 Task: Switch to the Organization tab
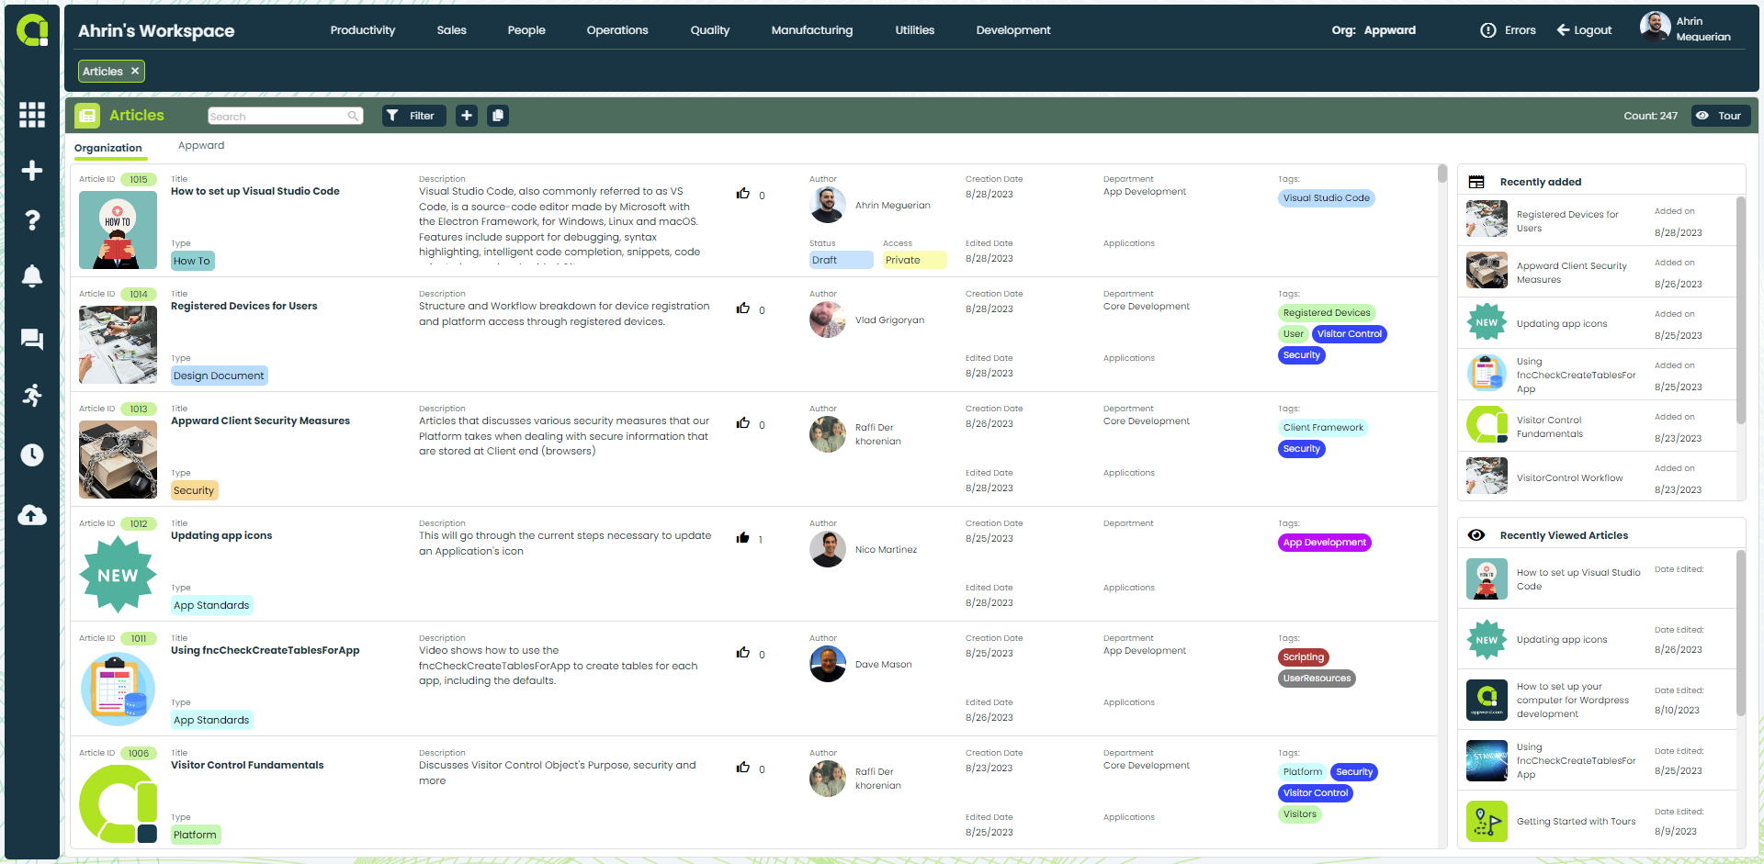pyautogui.click(x=108, y=148)
